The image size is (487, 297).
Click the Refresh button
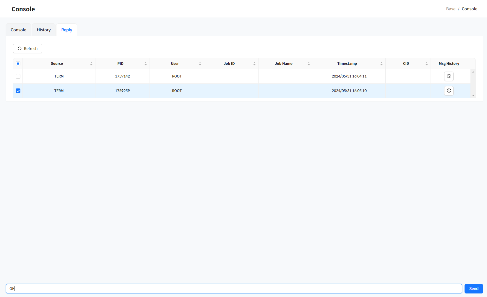(27, 49)
